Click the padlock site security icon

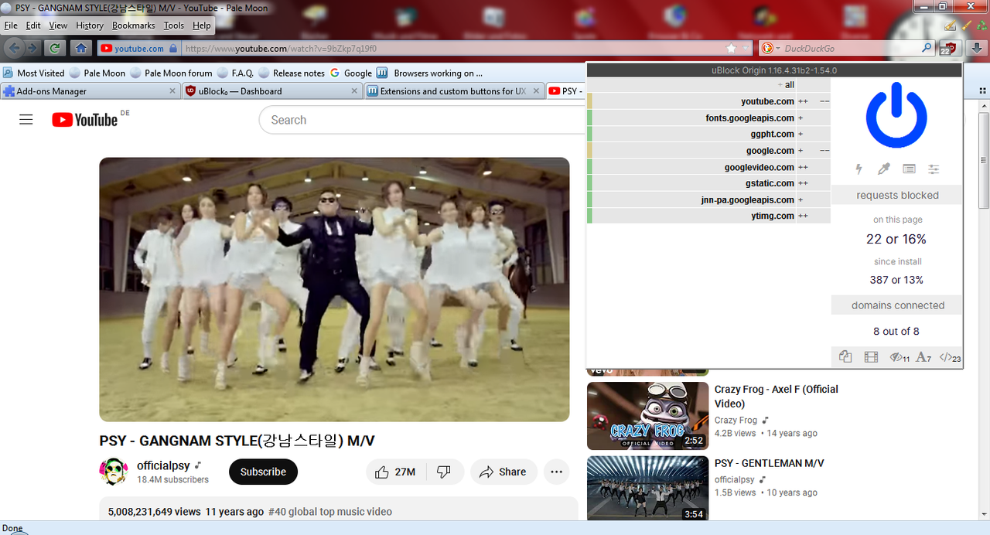173,48
